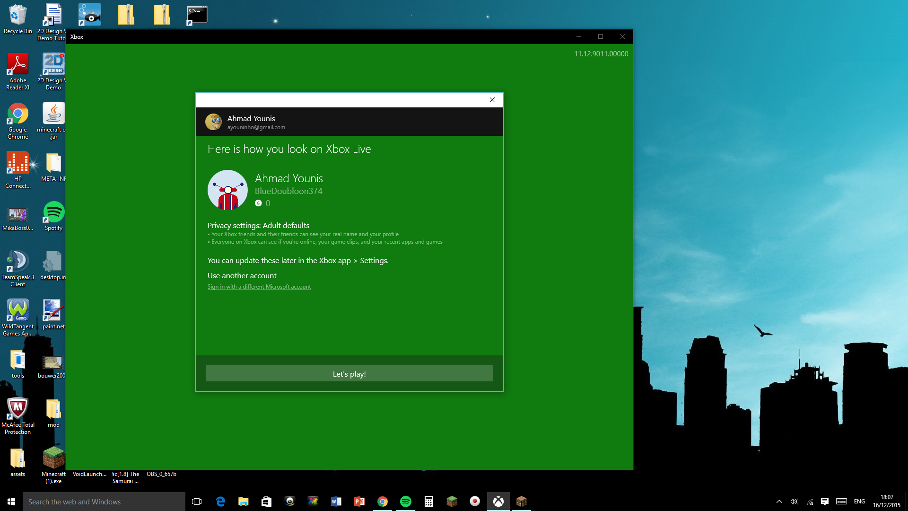The height and width of the screenshot is (511, 908).
Task: Click the Let's play! button
Action: [x=349, y=373]
